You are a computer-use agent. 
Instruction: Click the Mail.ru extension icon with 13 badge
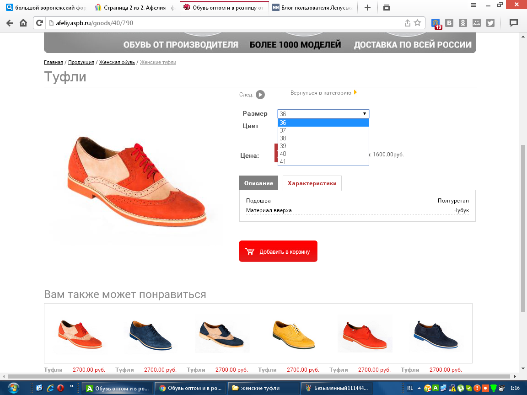click(436, 23)
